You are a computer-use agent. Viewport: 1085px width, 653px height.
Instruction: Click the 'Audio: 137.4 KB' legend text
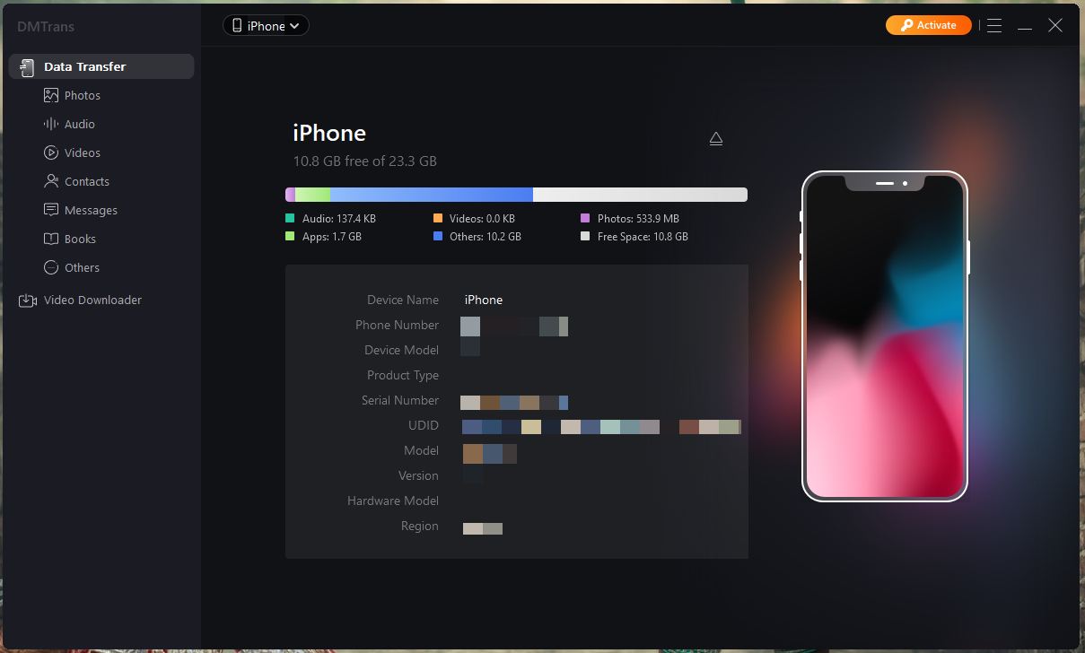click(x=339, y=218)
